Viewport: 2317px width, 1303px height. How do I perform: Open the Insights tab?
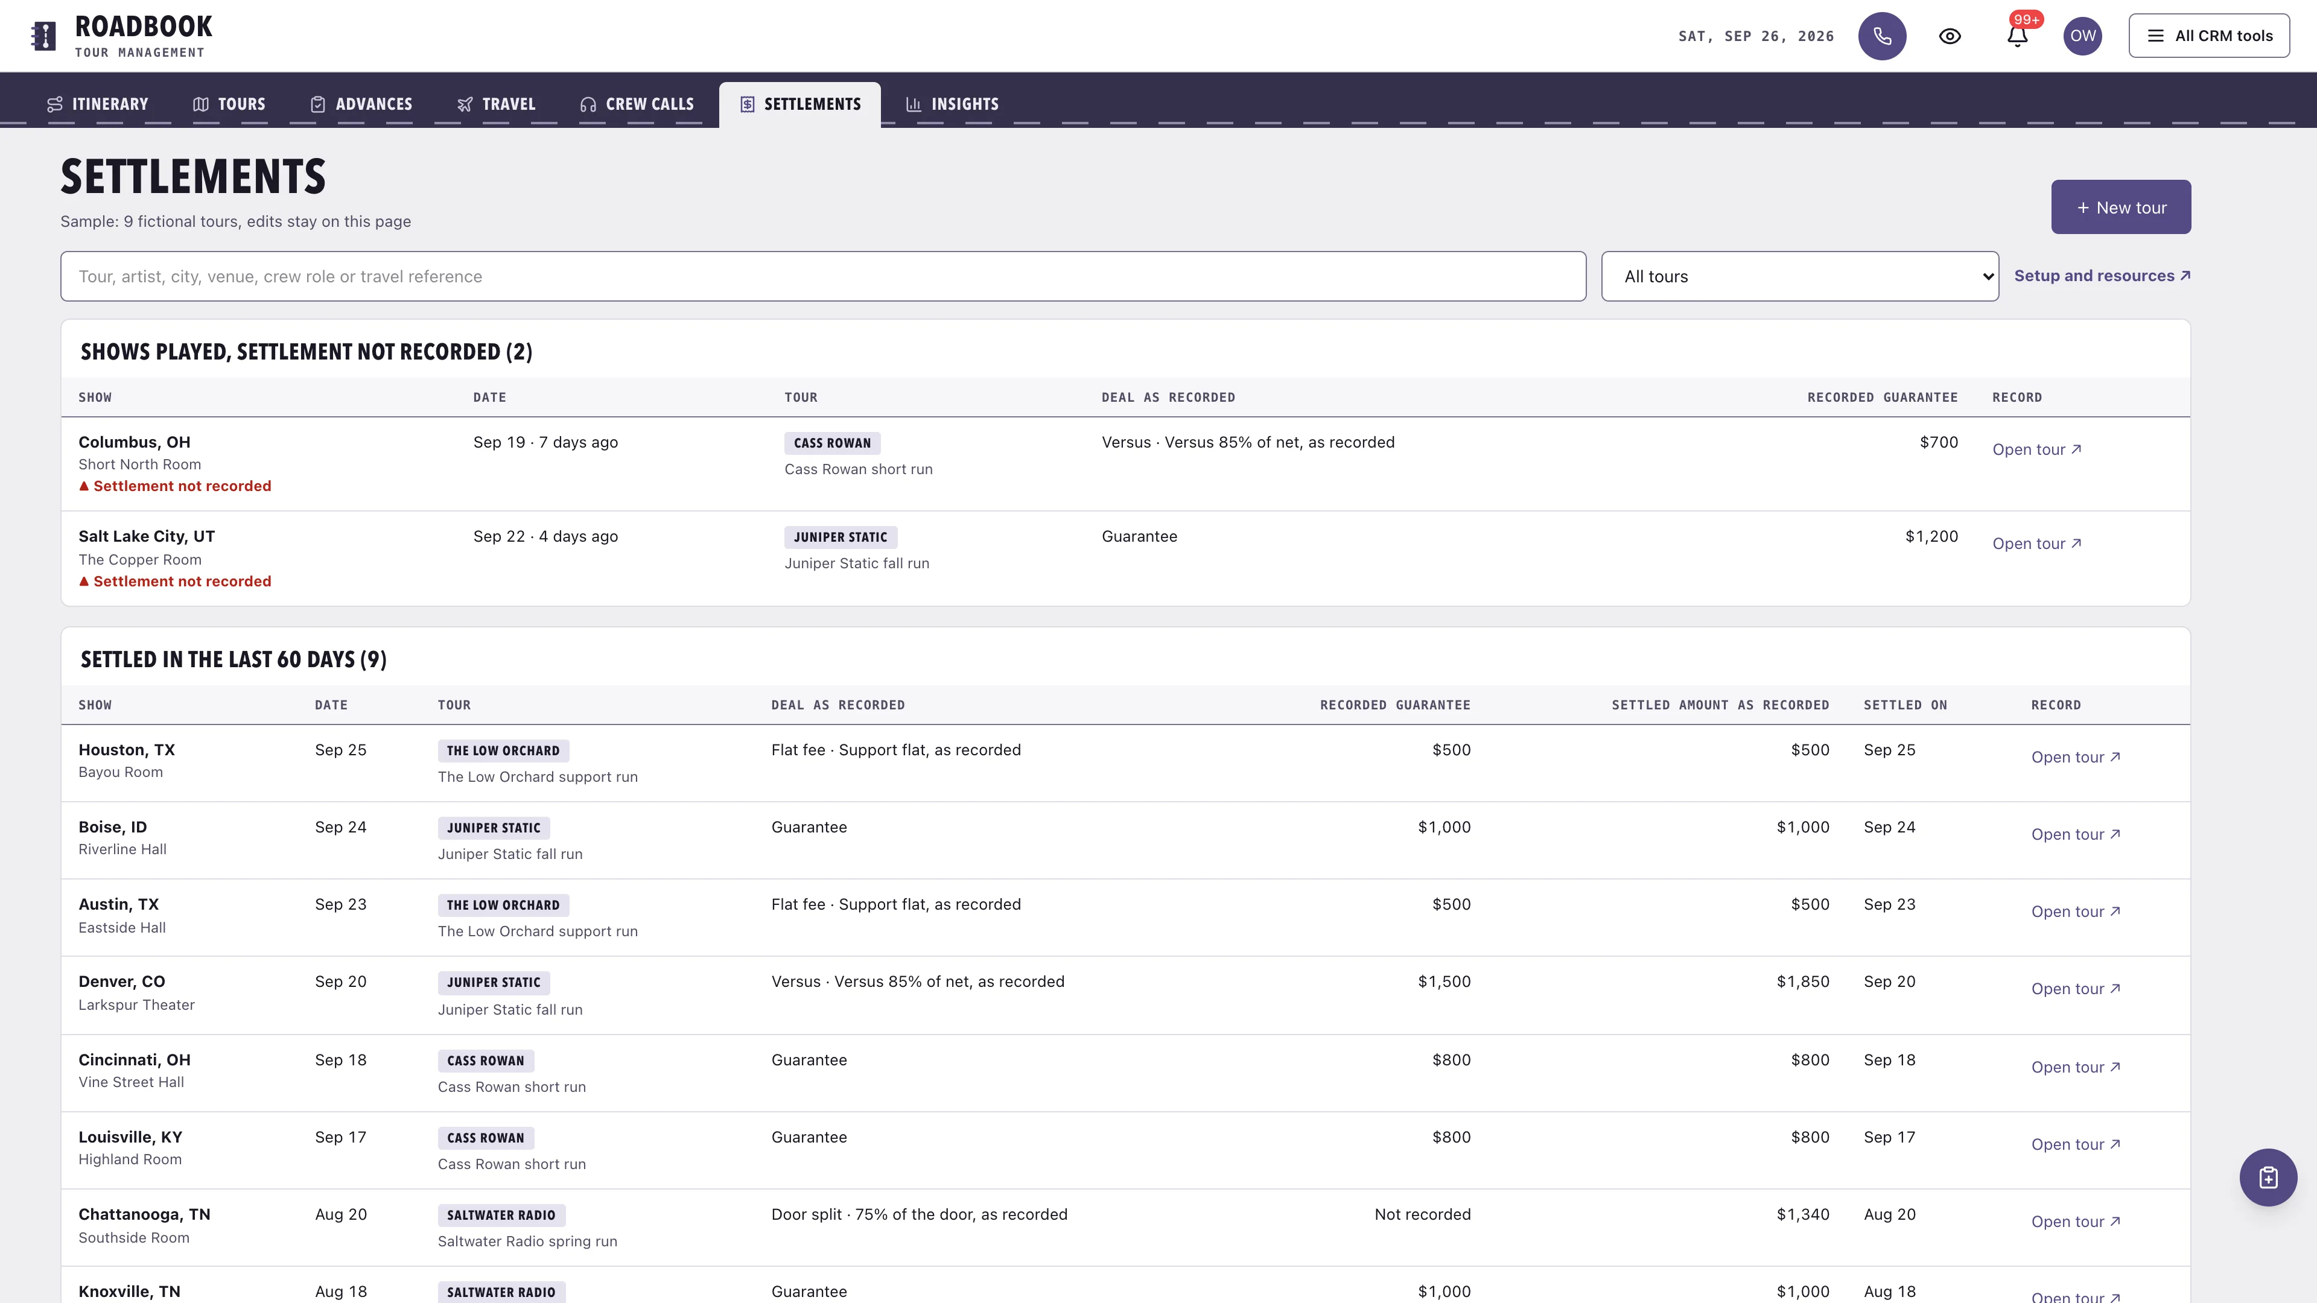point(952,104)
